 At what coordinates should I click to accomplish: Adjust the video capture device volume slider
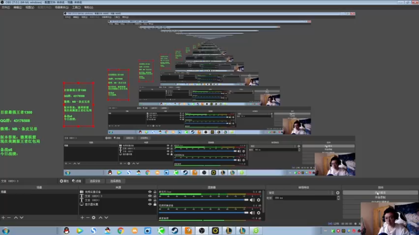click(x=204, y=213)
